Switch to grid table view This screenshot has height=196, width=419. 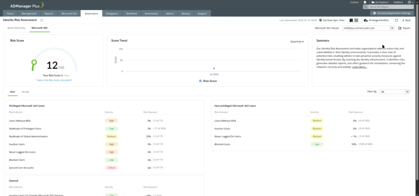[x=356, y=20]
